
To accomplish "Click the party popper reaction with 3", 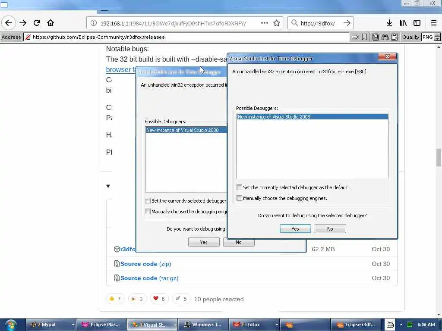I will pyautogui.click(x=137, y=299).
